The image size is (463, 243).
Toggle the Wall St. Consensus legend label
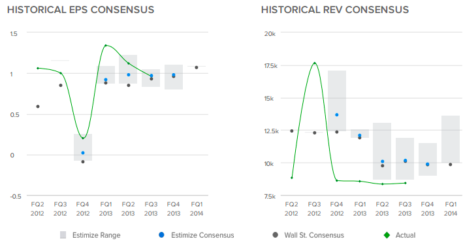pos(314,235)
